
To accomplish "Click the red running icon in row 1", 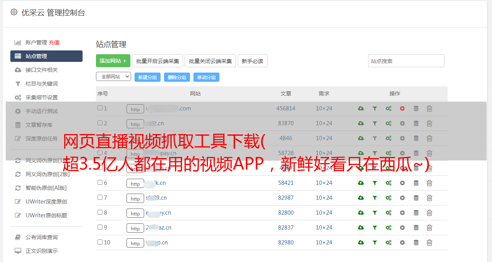I will (x=402, y=108).
